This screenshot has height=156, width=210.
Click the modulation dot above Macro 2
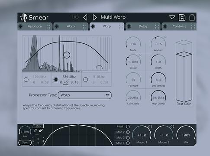tap(172, 127)
